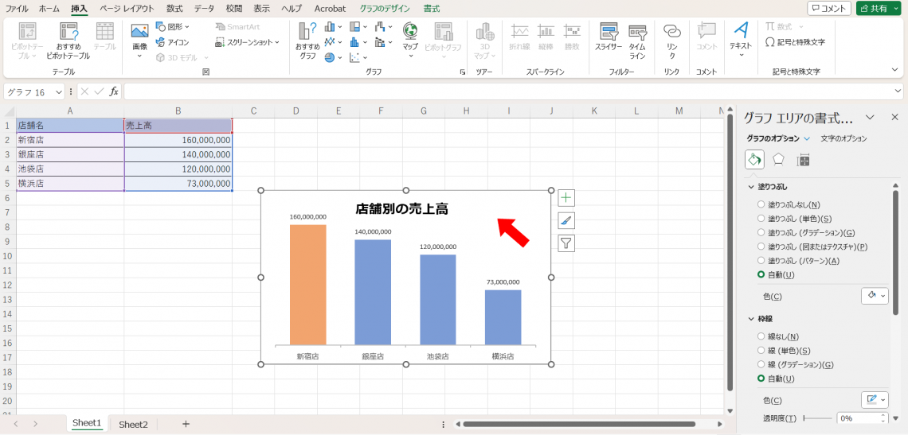Screen dimensions: 908x435
Task: Switch to the グラフのデザイン ribbon tab
Action: pyautogui.click(x=385, y=9)
